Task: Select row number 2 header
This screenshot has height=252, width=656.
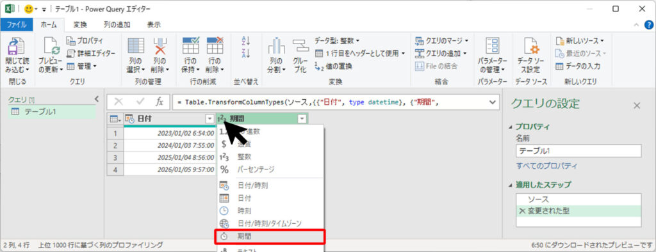Action: 115,146
